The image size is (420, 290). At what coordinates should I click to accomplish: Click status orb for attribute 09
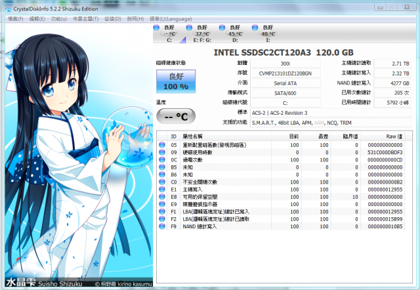162,152
